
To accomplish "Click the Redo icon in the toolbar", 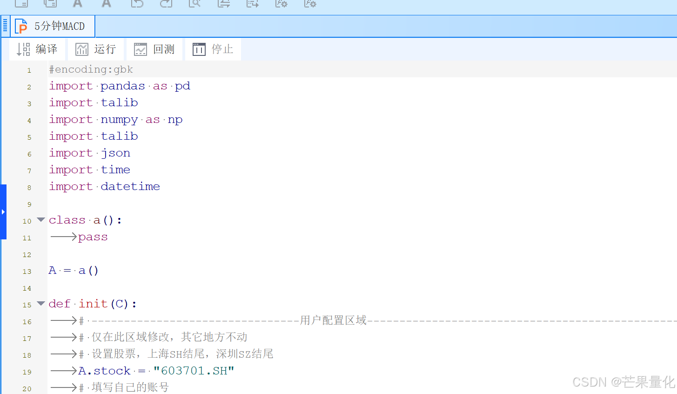I will click(x=166, y=6).
